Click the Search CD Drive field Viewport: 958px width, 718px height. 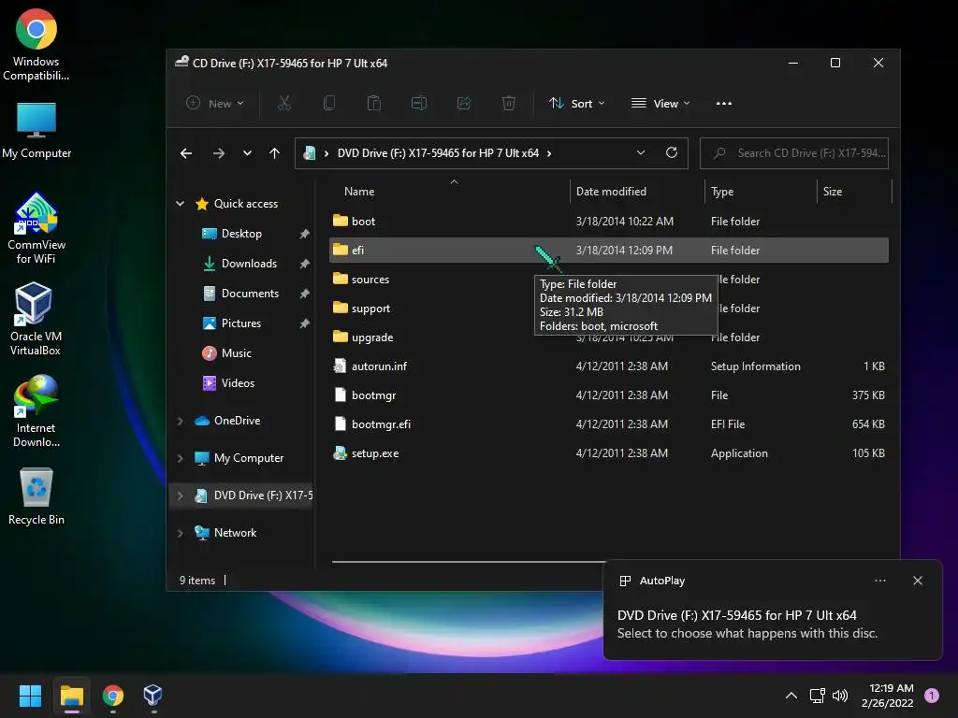coord(794,153)
